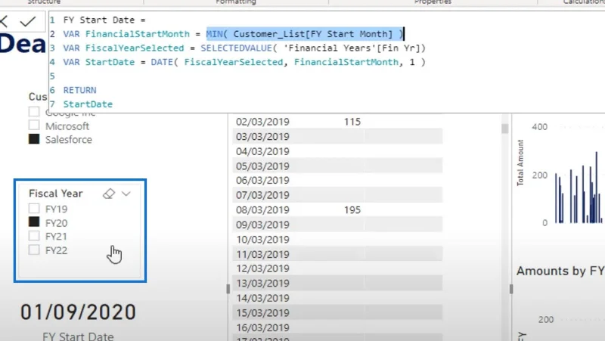The image size is (605, 341).
Task: Click the RETURN line in the formula editor
Action: [80, 90]
